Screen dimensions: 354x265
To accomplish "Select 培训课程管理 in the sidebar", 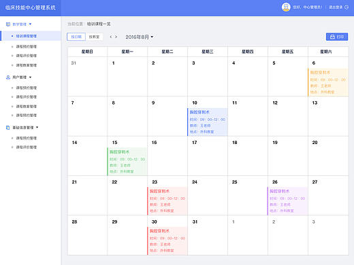I will pos(31,36).
